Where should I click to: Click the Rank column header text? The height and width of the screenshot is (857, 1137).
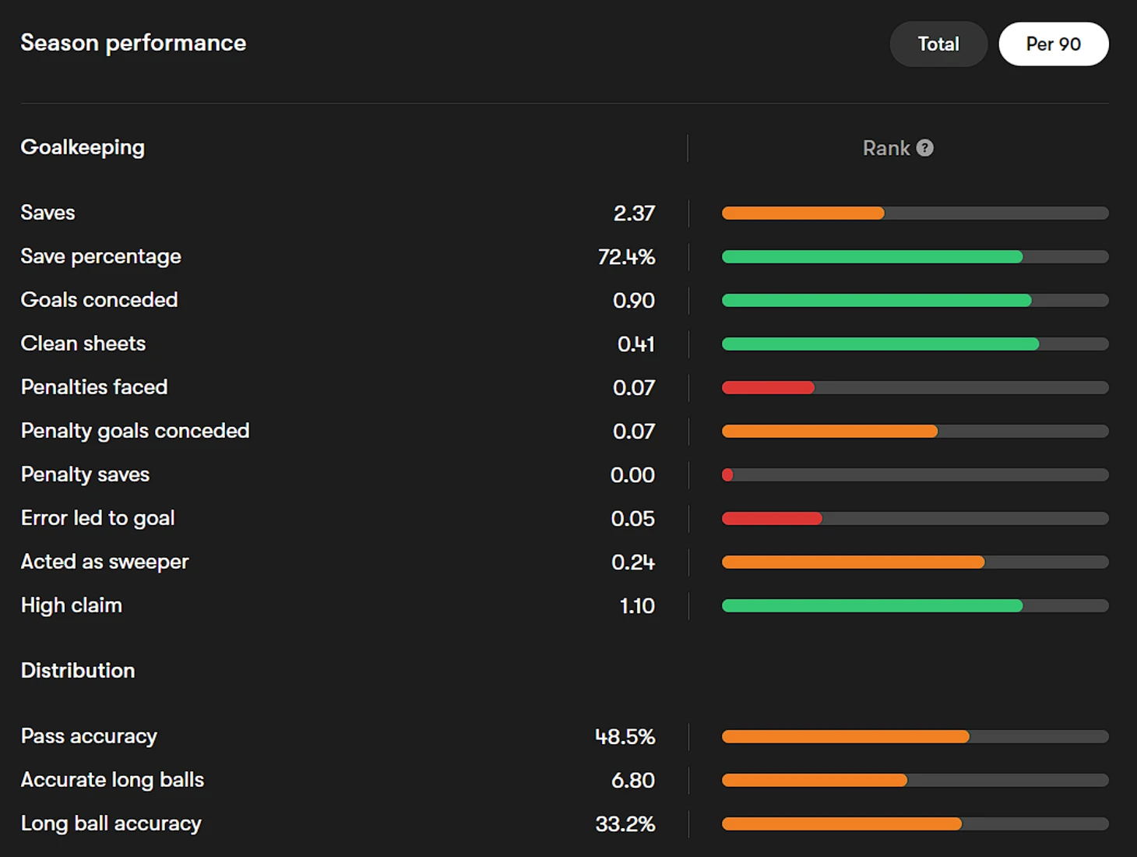885,148
